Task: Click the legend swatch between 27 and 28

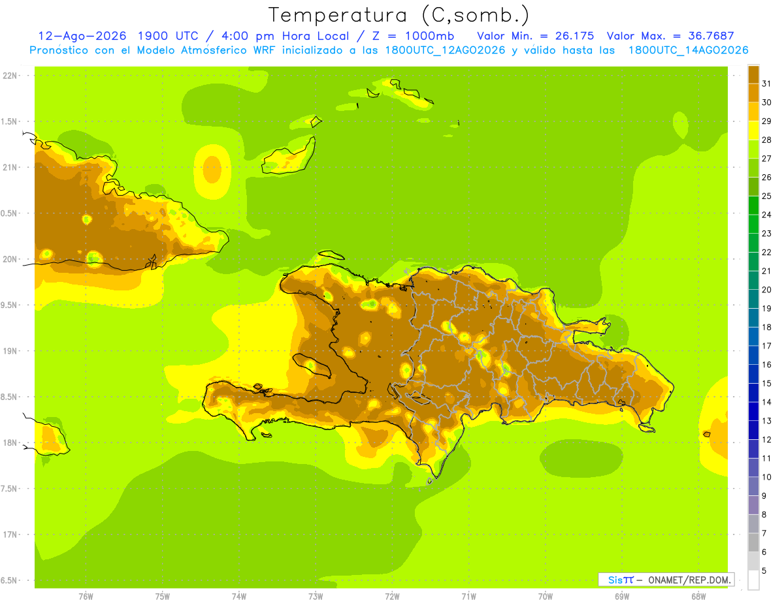Action: (x=753, y=149)
